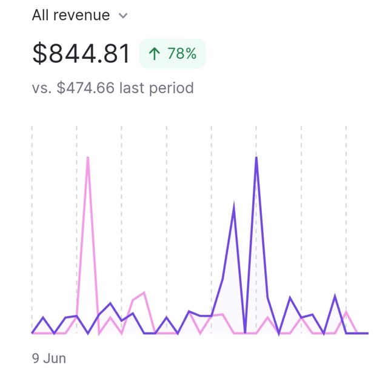Click the 'vs. $474.66 last period' text
The width and height of the screenshot is (388, 373).
pyautogui.click(x=113, y=88)
